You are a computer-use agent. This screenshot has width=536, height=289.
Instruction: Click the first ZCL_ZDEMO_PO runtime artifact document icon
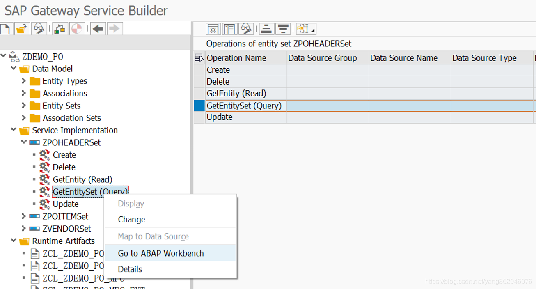tap(35, 253)
